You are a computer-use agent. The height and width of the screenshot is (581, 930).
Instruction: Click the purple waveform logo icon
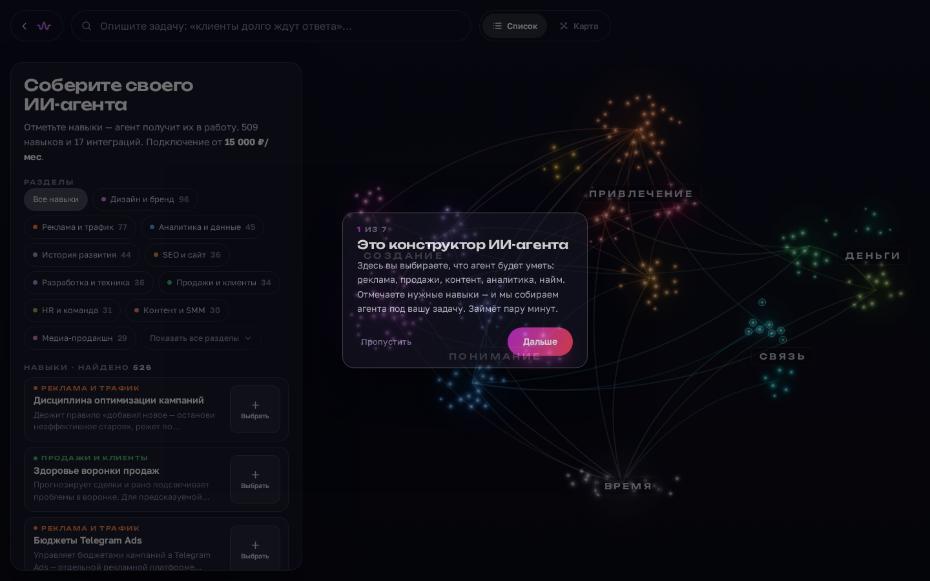click(x=44, y=26)
